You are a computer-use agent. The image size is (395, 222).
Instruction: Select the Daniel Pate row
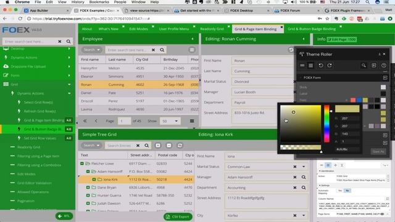tap(138, 93)
